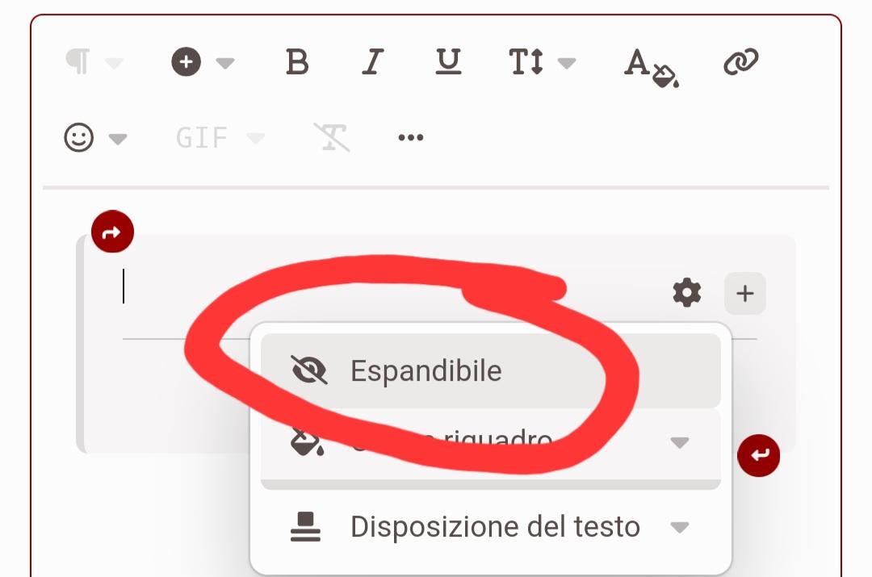This screenshot has width=872, height=577.
Task: Open the text size tool
Action: click(526, 61)
